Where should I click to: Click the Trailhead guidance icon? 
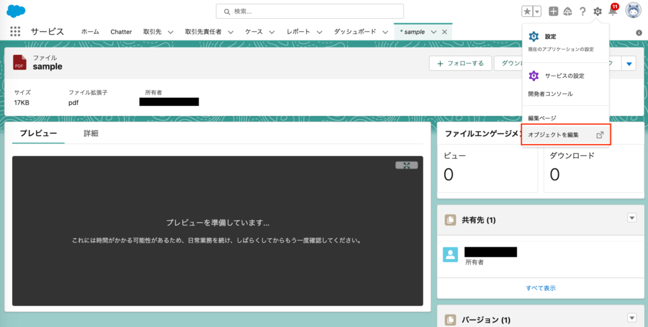(568, 11)
